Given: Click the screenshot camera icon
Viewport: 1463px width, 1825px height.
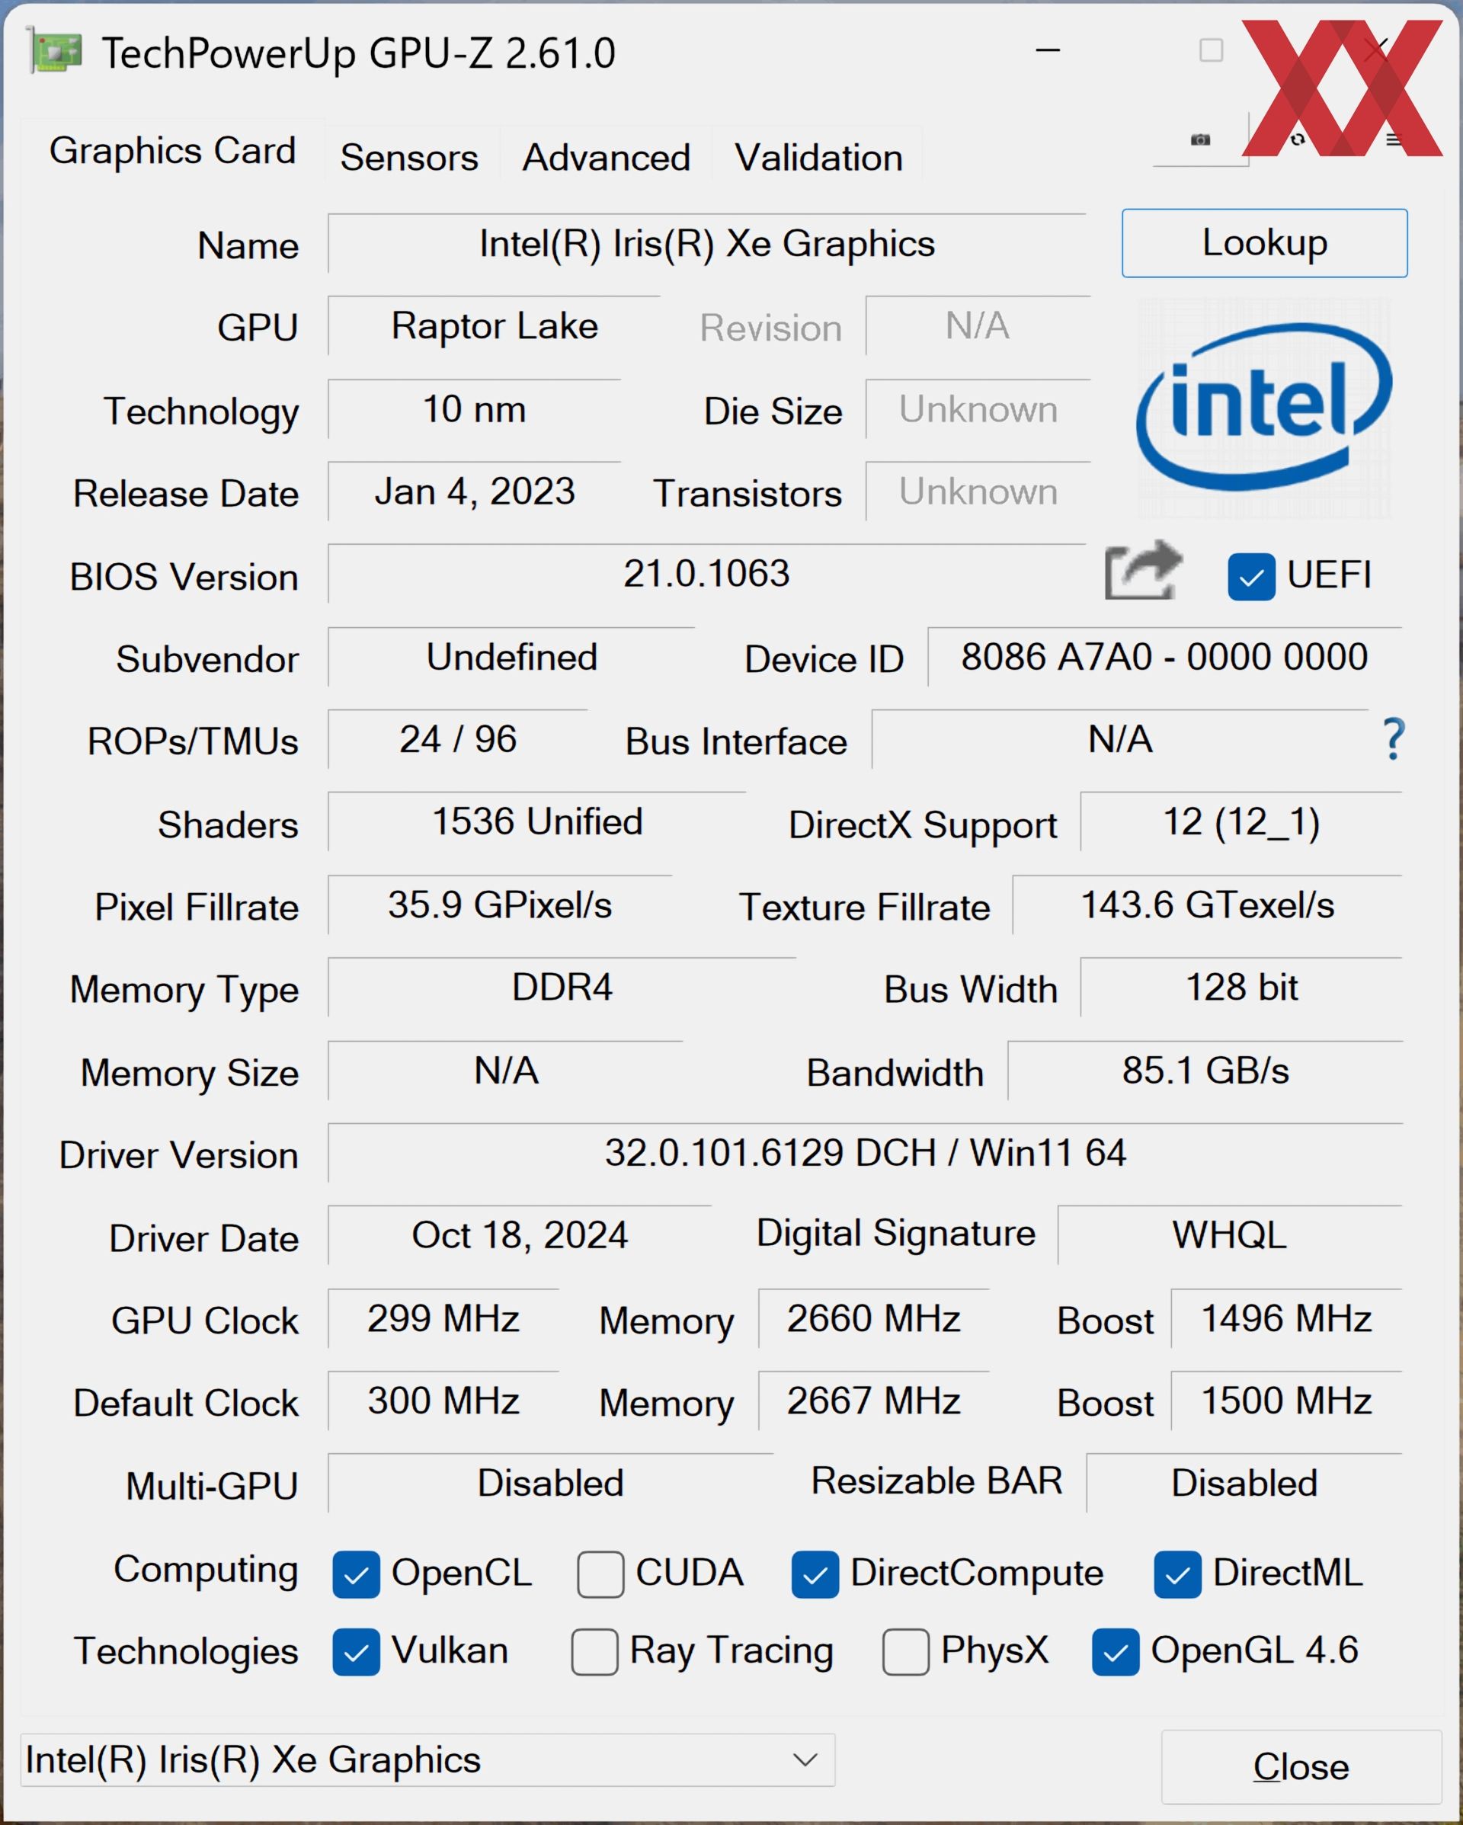Looking at the screenshot, I should pos(1199,139).
